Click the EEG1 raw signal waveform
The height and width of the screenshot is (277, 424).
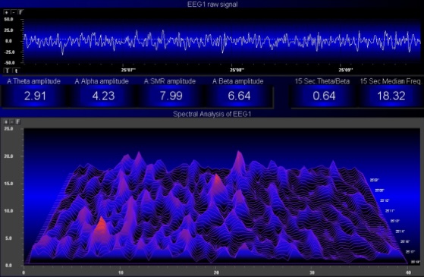click(x=221, y=41)
